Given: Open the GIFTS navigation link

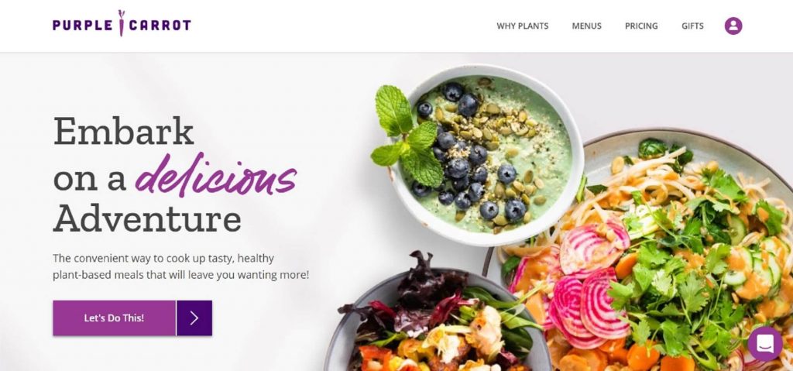Looking at the screenshot, I should coord(692,26).
